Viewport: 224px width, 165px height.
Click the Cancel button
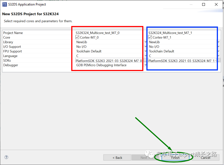[x=205, y=158]
